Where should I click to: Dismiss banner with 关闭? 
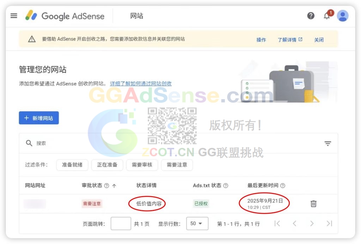coord(319,40)
